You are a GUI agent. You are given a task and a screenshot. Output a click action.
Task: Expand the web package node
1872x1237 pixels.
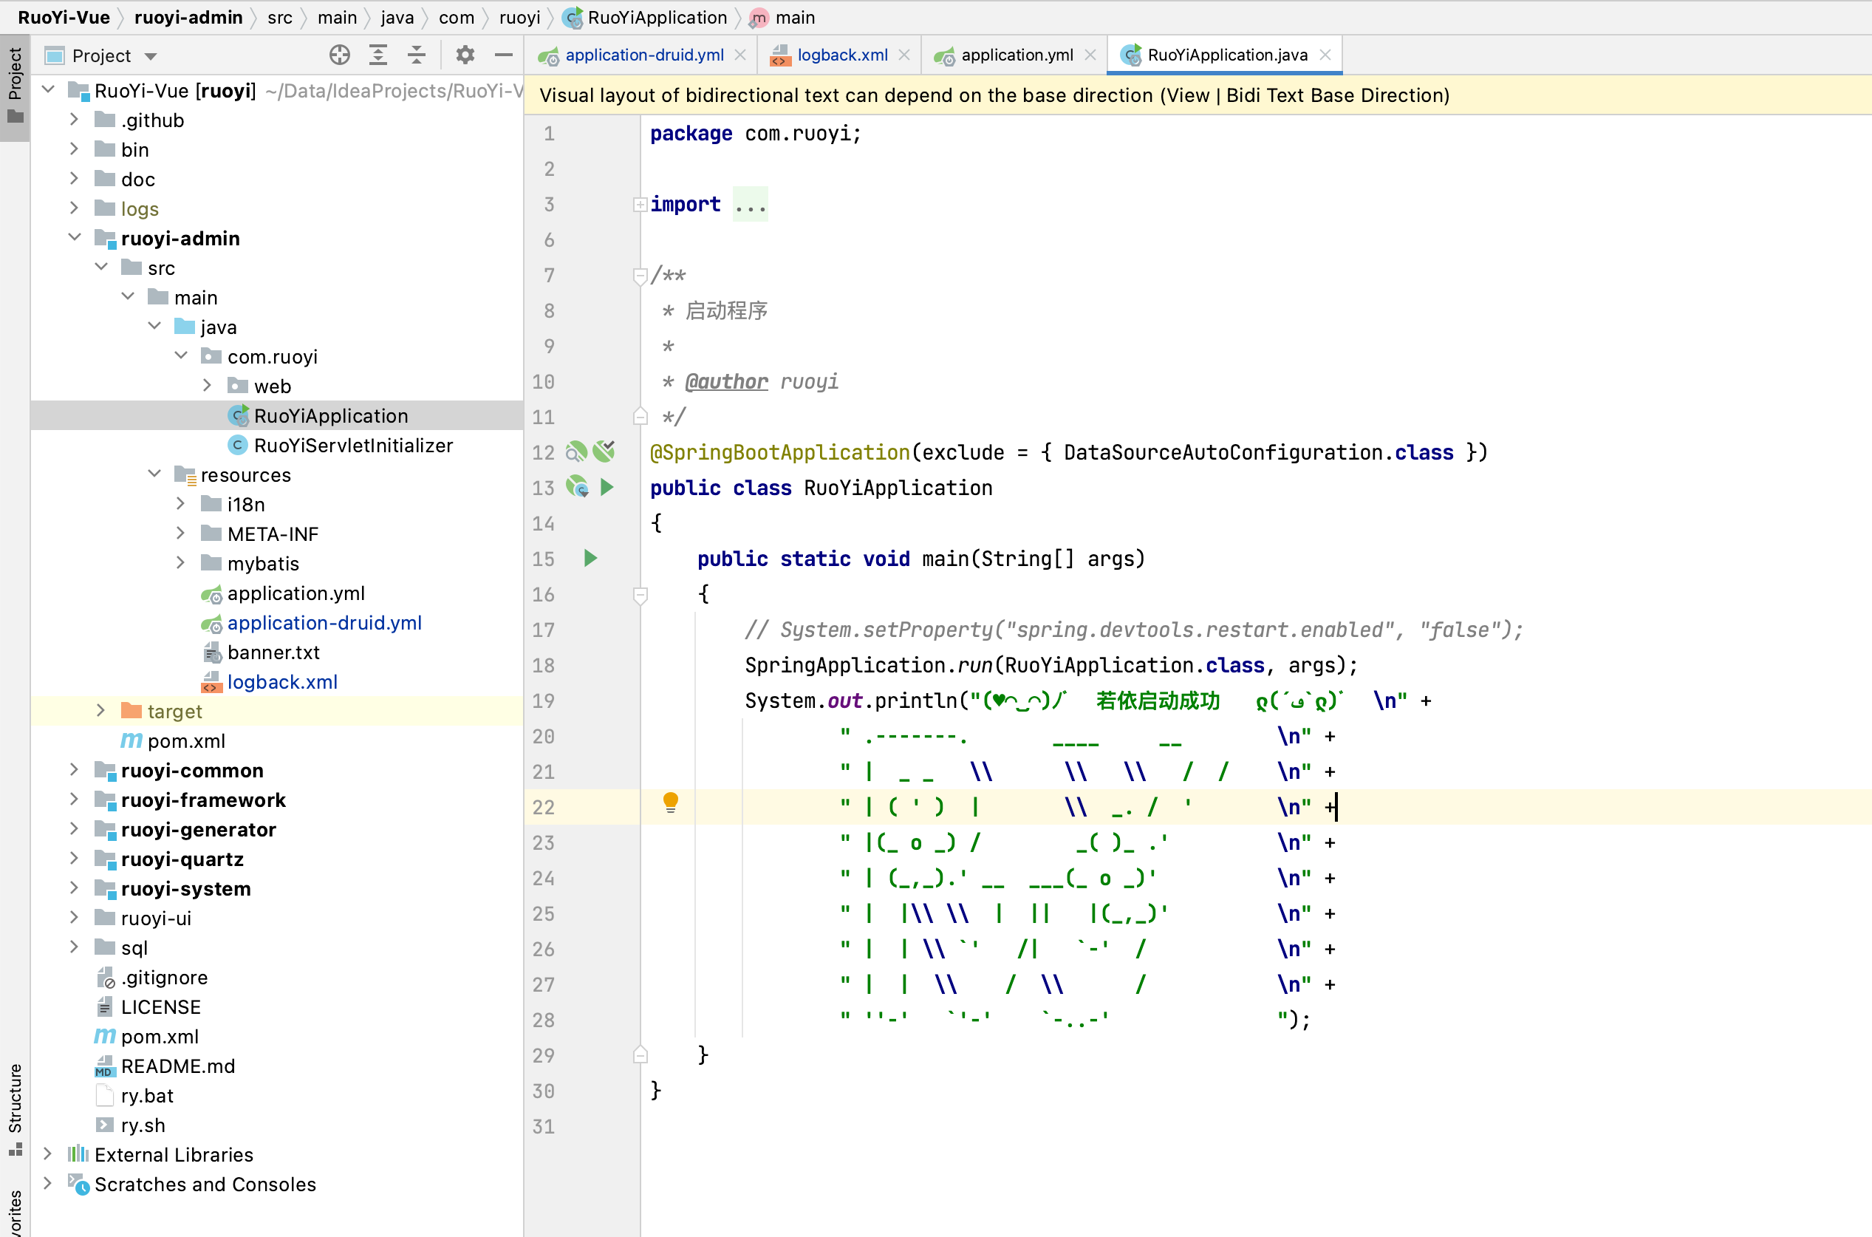(x=207, y=386)
